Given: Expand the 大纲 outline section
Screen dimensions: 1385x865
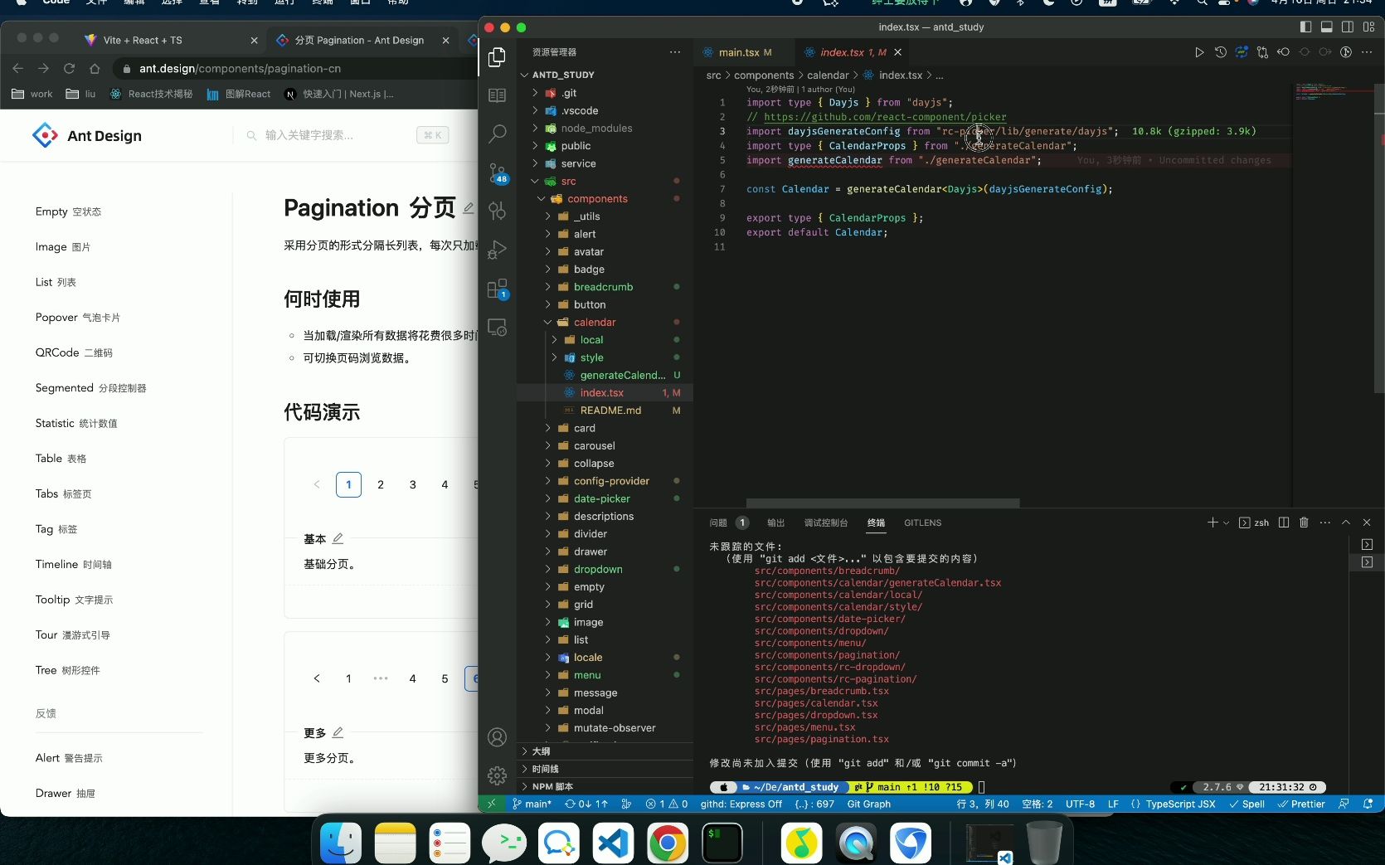Looking at the screenshot, I should pyautogui.click(x=604, y=751).
